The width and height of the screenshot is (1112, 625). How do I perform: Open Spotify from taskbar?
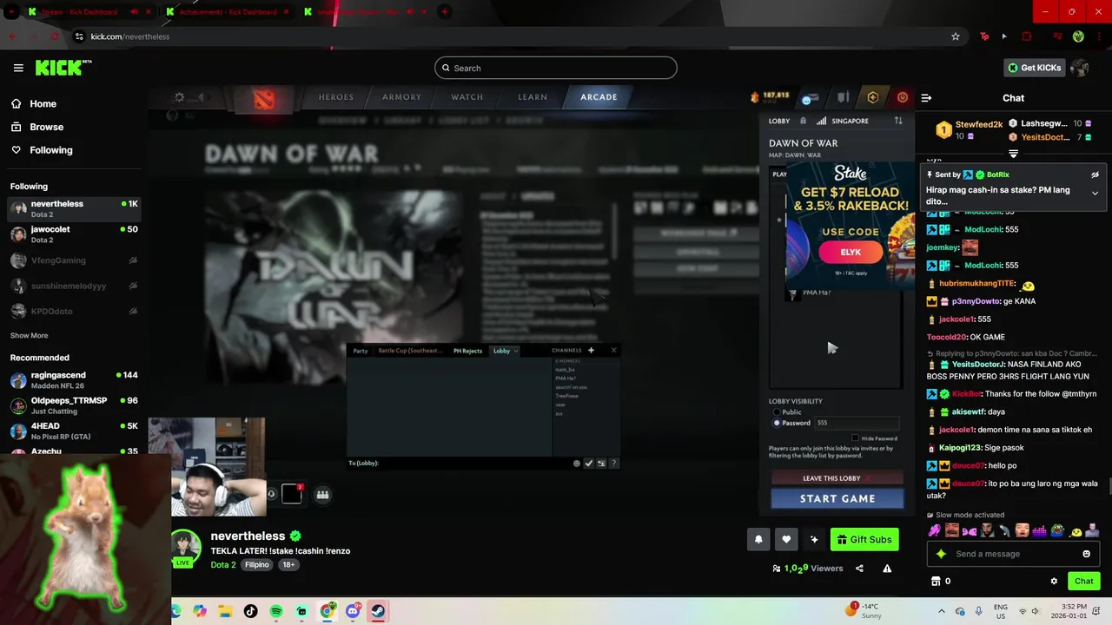(x=276, y=611)
